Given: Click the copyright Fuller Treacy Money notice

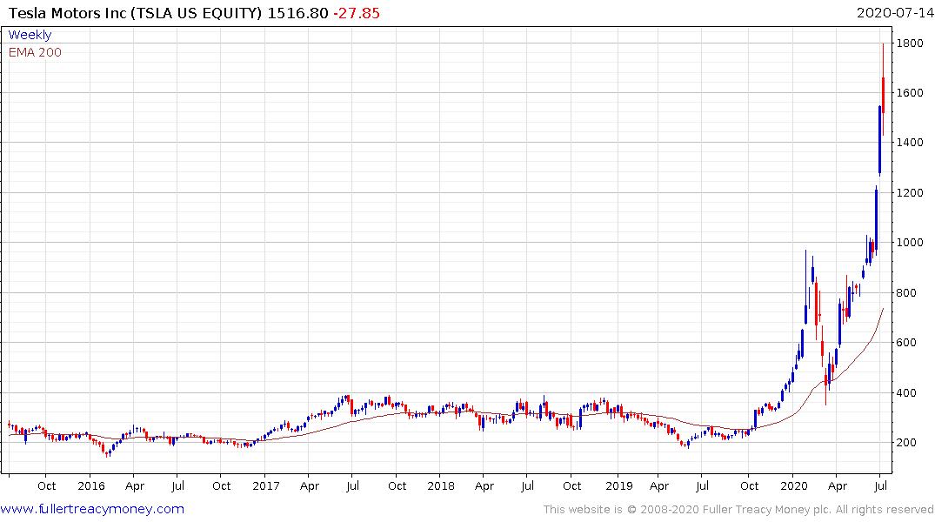Looking at the screenshot, I should click(738, 510).
